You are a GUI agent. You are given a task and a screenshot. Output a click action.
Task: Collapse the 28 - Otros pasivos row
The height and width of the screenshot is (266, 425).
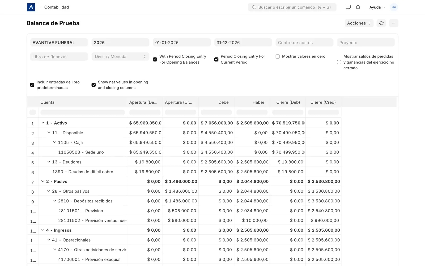pos(49,191)
